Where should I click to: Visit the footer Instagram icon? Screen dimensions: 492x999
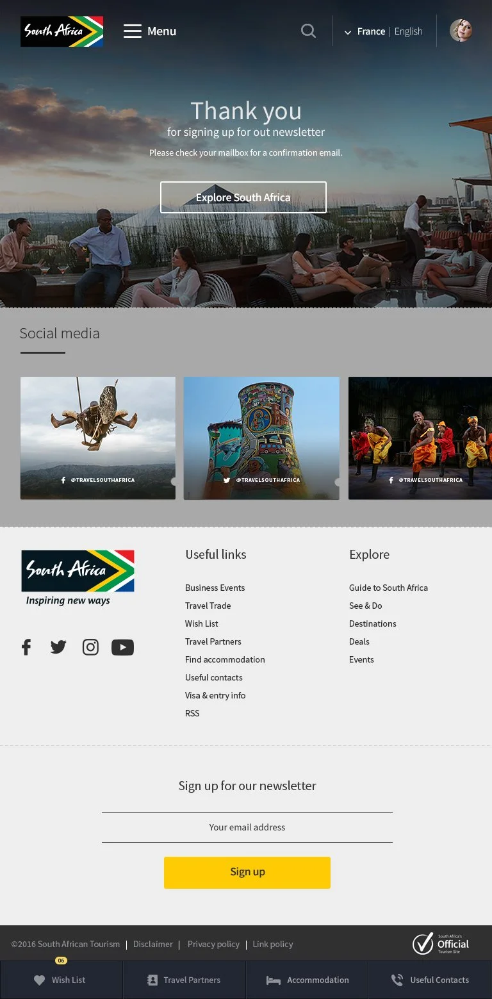click(x=90, y=647)
